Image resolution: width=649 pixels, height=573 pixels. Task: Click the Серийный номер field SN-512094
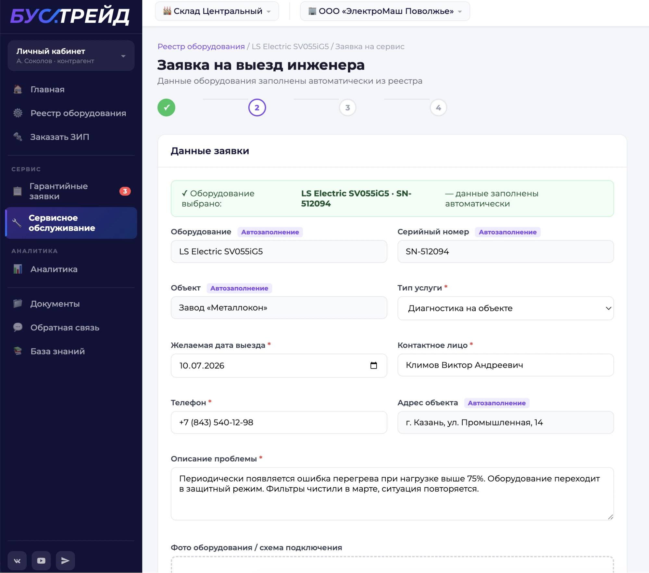(505, 252)
